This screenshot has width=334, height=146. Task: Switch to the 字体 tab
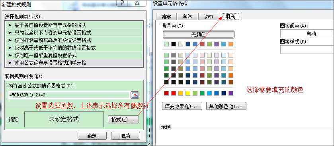188,17
